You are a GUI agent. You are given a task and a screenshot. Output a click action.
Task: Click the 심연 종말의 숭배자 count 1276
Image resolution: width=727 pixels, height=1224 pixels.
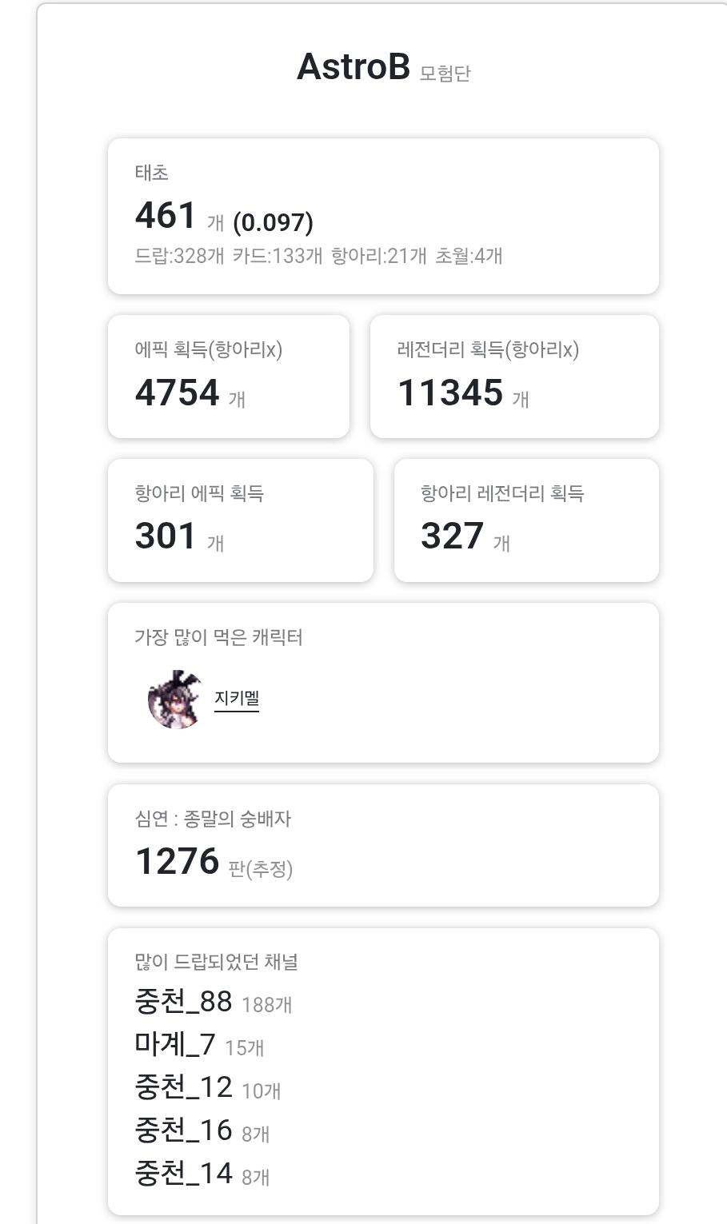tap(178, 861)
